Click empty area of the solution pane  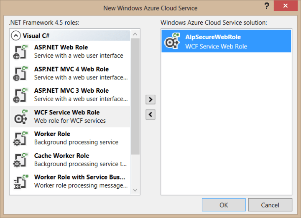tap(226, 125)
